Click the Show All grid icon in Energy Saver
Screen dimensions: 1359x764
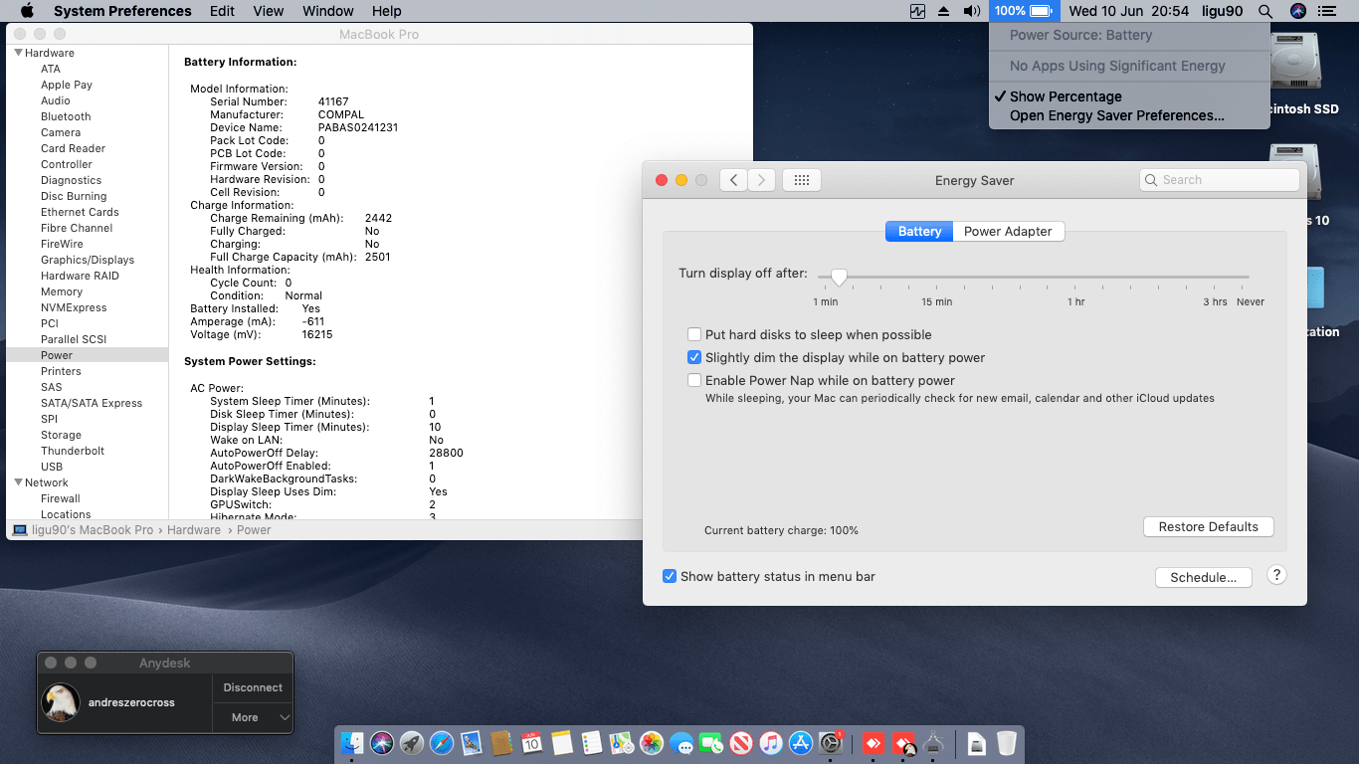pyautogui.click(x=801, y=180)
